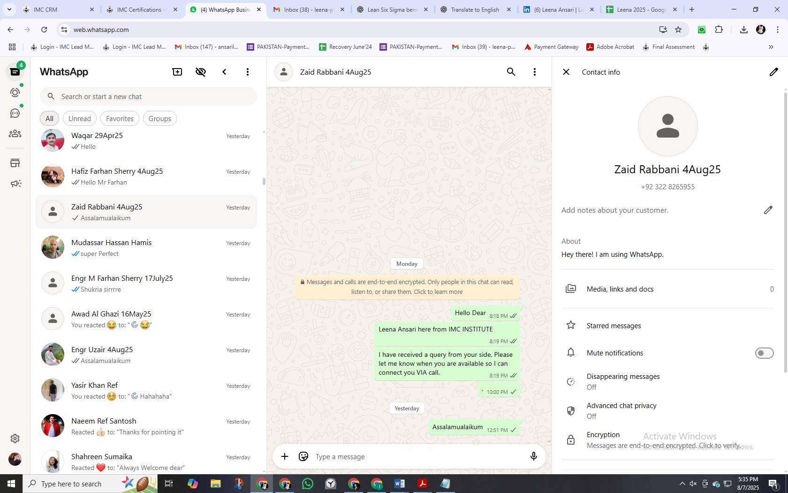788x493 pixels.
Task: Select the Favorites filter chip
Action: click(120, 118)
